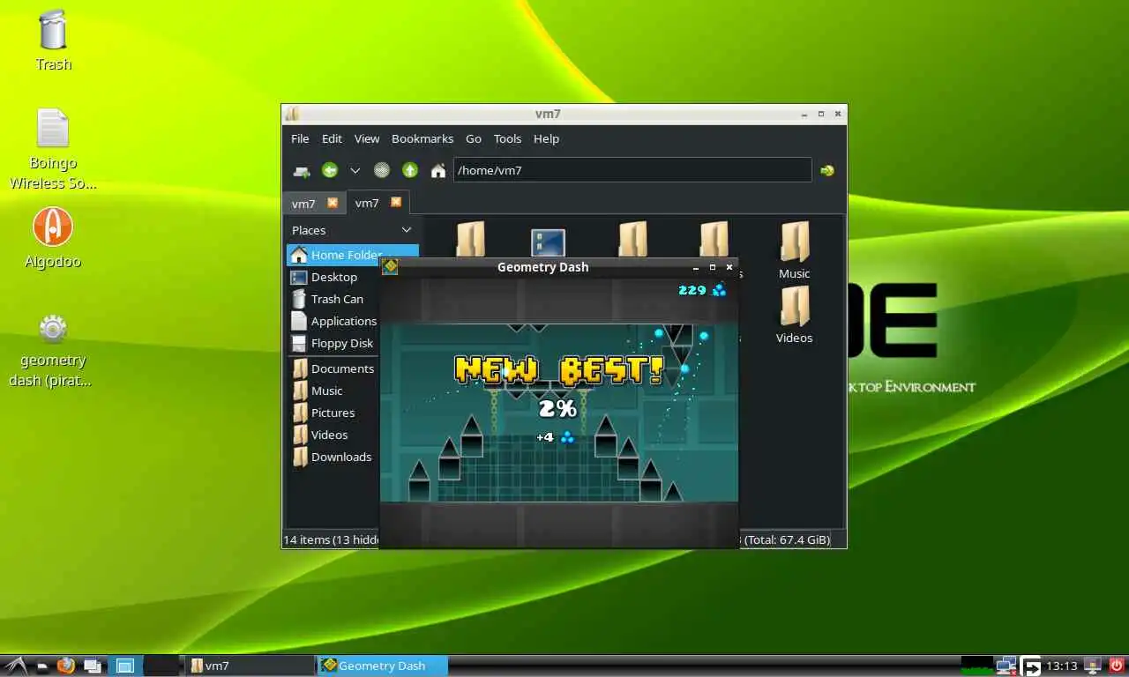
Task: Go back with the green left arrow
Action: (x=330, y=170)
